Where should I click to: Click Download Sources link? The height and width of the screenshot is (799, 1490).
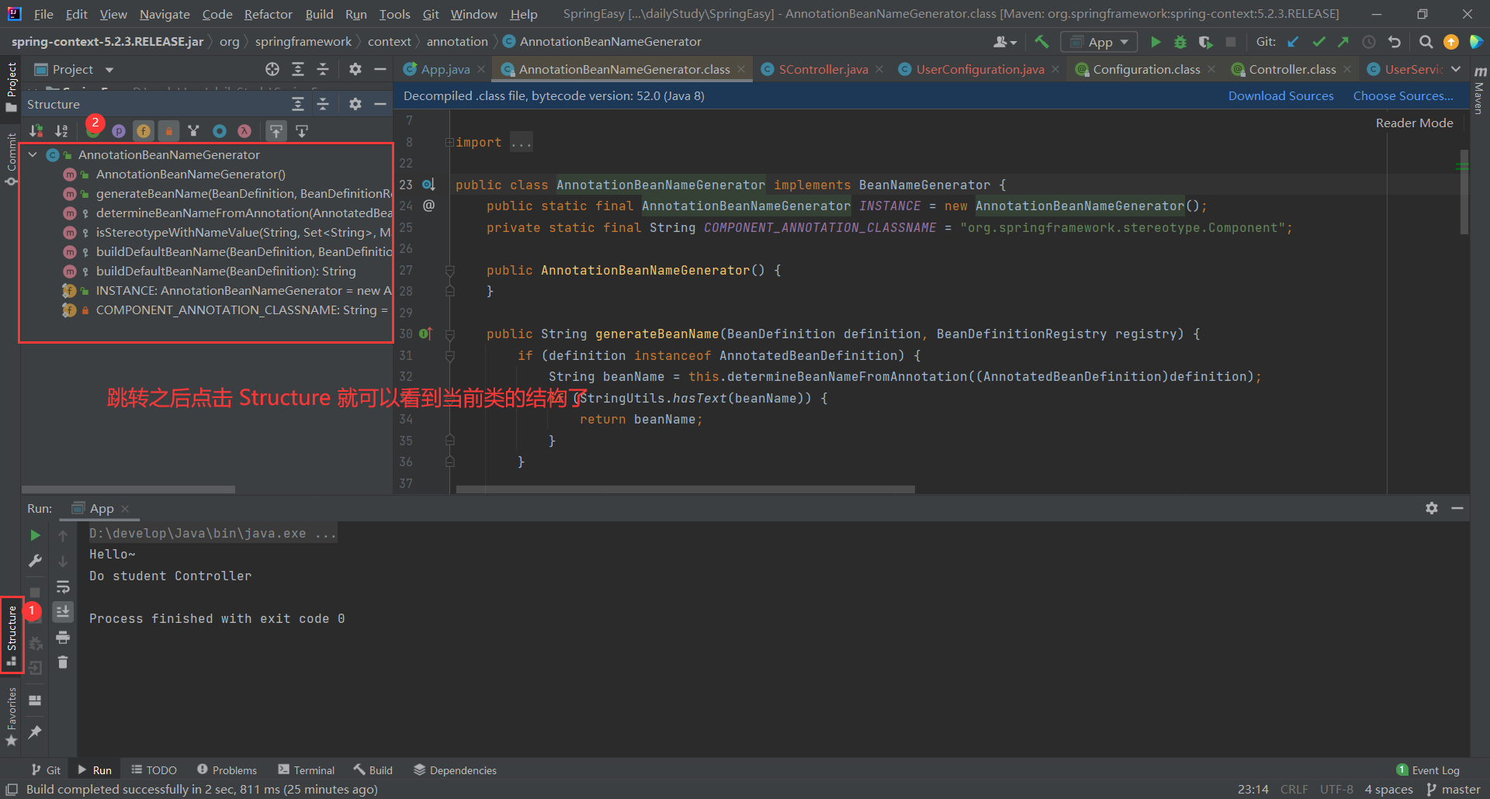1280,96
